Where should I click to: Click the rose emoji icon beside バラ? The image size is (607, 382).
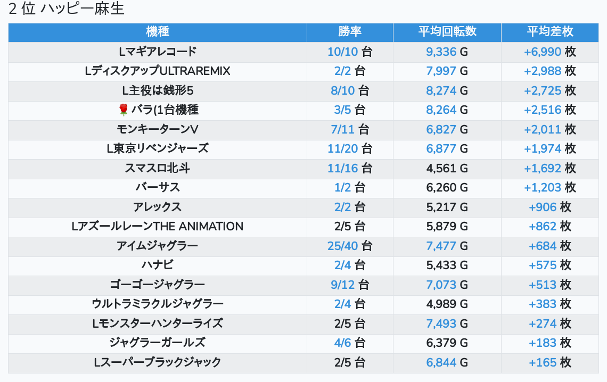[124, 110]
